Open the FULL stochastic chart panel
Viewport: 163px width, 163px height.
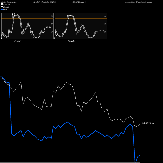[x=81, y=26]
